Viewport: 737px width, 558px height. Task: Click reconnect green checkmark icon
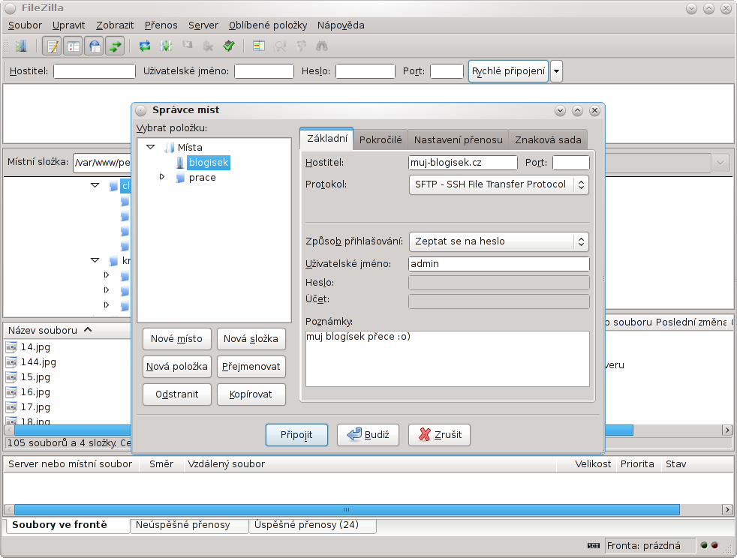229,46
